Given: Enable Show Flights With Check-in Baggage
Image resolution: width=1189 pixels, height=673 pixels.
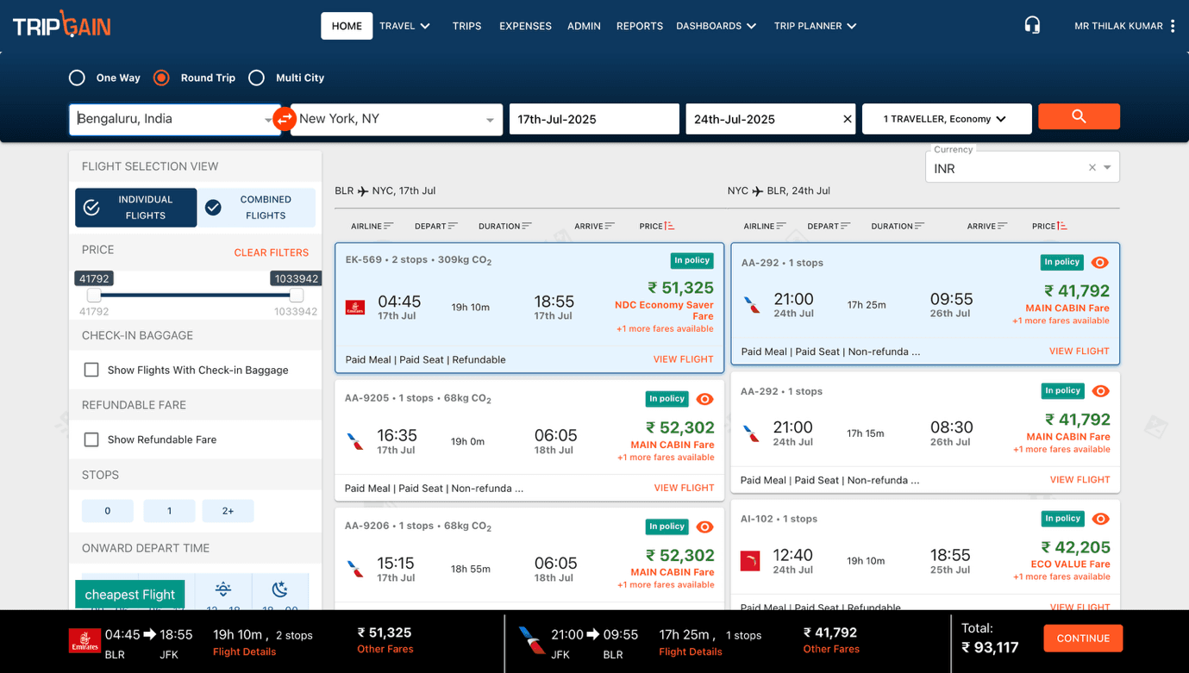Looking at the screenshot, I should (91, 370).
